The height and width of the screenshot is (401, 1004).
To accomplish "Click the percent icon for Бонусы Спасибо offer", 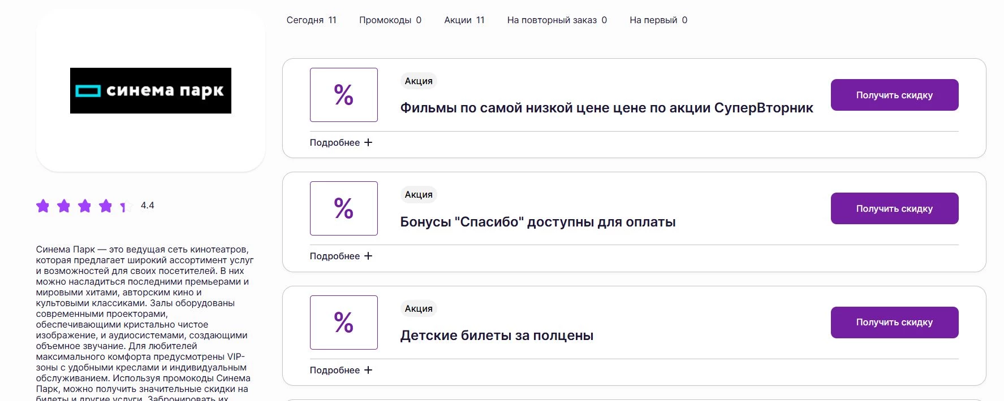I will coord(343,208).
